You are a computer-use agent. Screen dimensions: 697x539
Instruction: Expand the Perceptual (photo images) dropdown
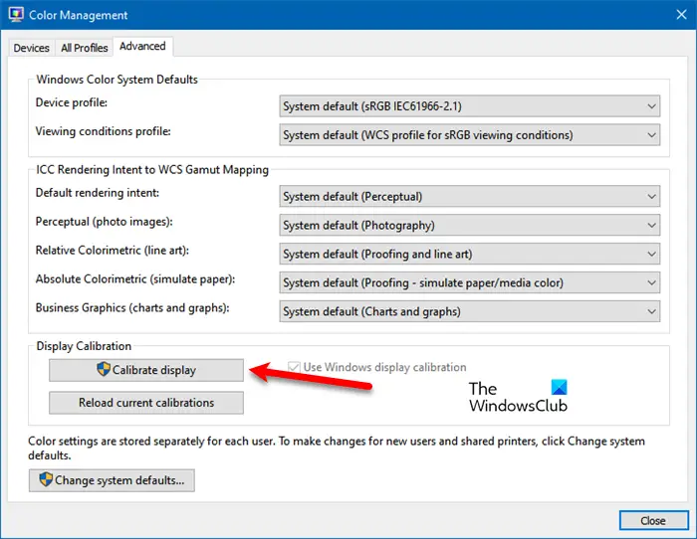click(469, 226)
